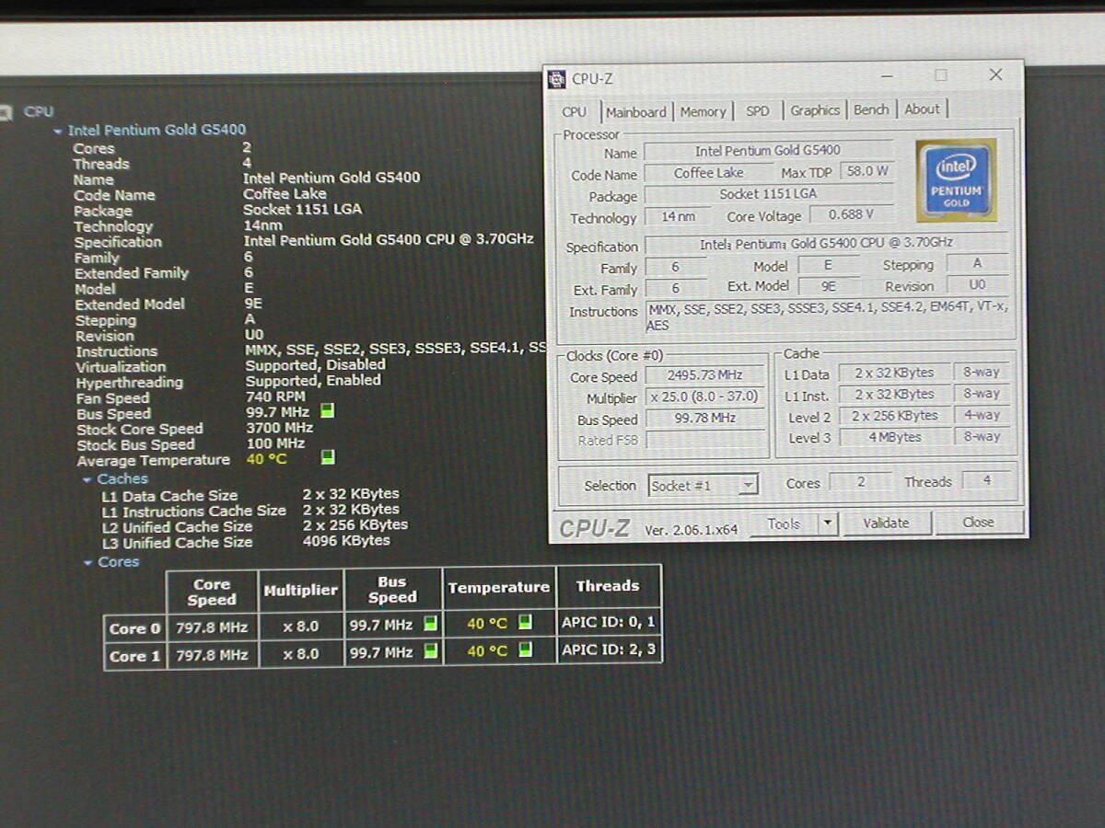
Task: Click Core 0 bus speed green status icon
Action: (x=430, y=624)
